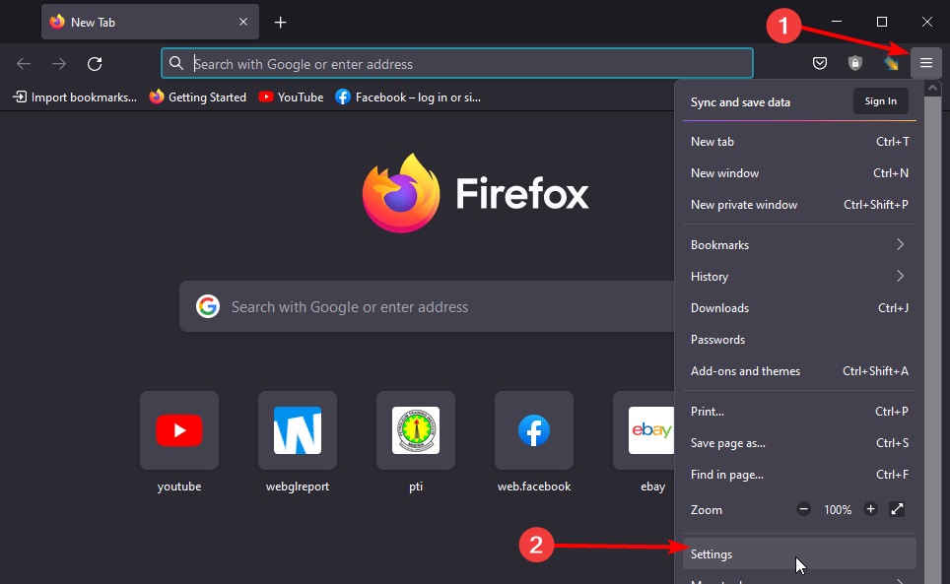The width and height of the screenshot is (950, 584).
Task: Open Downloads from menu
Action: tap(799, 308)
